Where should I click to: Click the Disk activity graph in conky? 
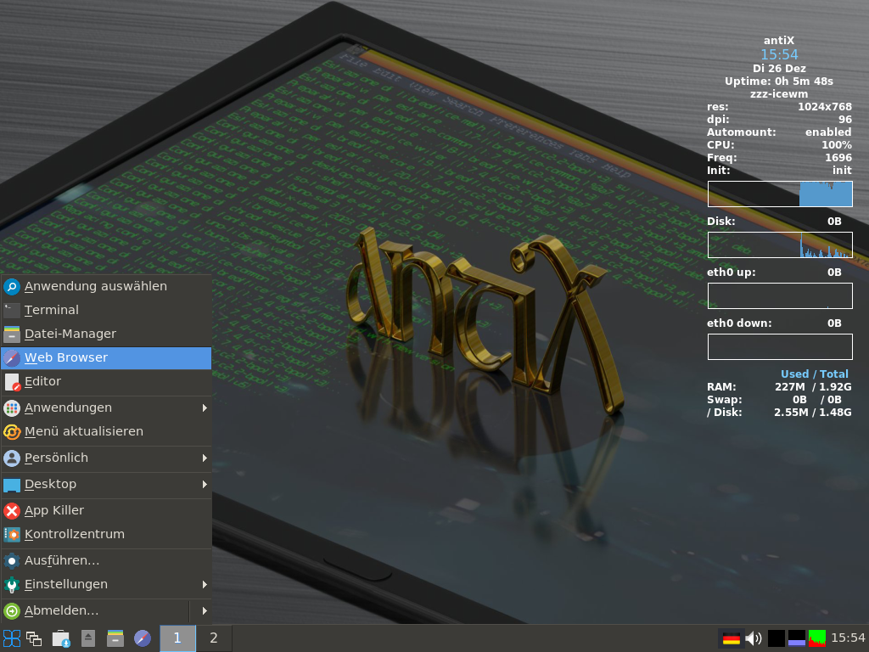(x=780, y=245)
